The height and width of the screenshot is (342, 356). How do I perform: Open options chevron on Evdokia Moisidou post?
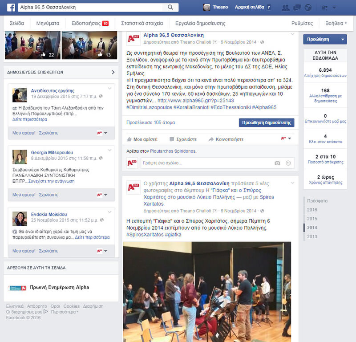pos(109,212)
